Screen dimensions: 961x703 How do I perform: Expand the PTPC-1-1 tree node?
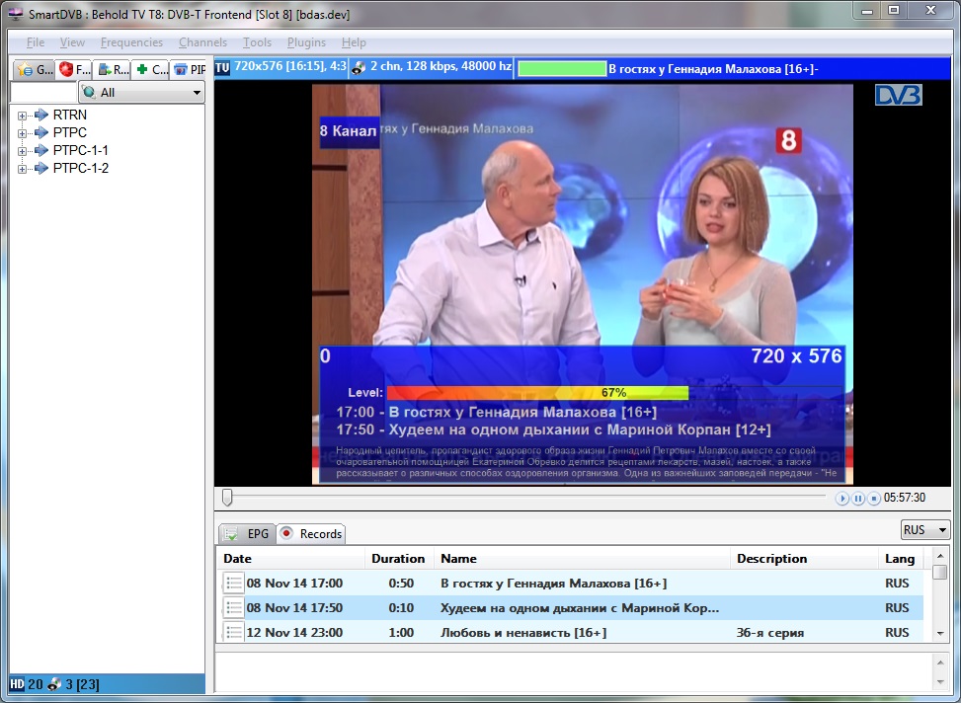(x=22, y=151)
